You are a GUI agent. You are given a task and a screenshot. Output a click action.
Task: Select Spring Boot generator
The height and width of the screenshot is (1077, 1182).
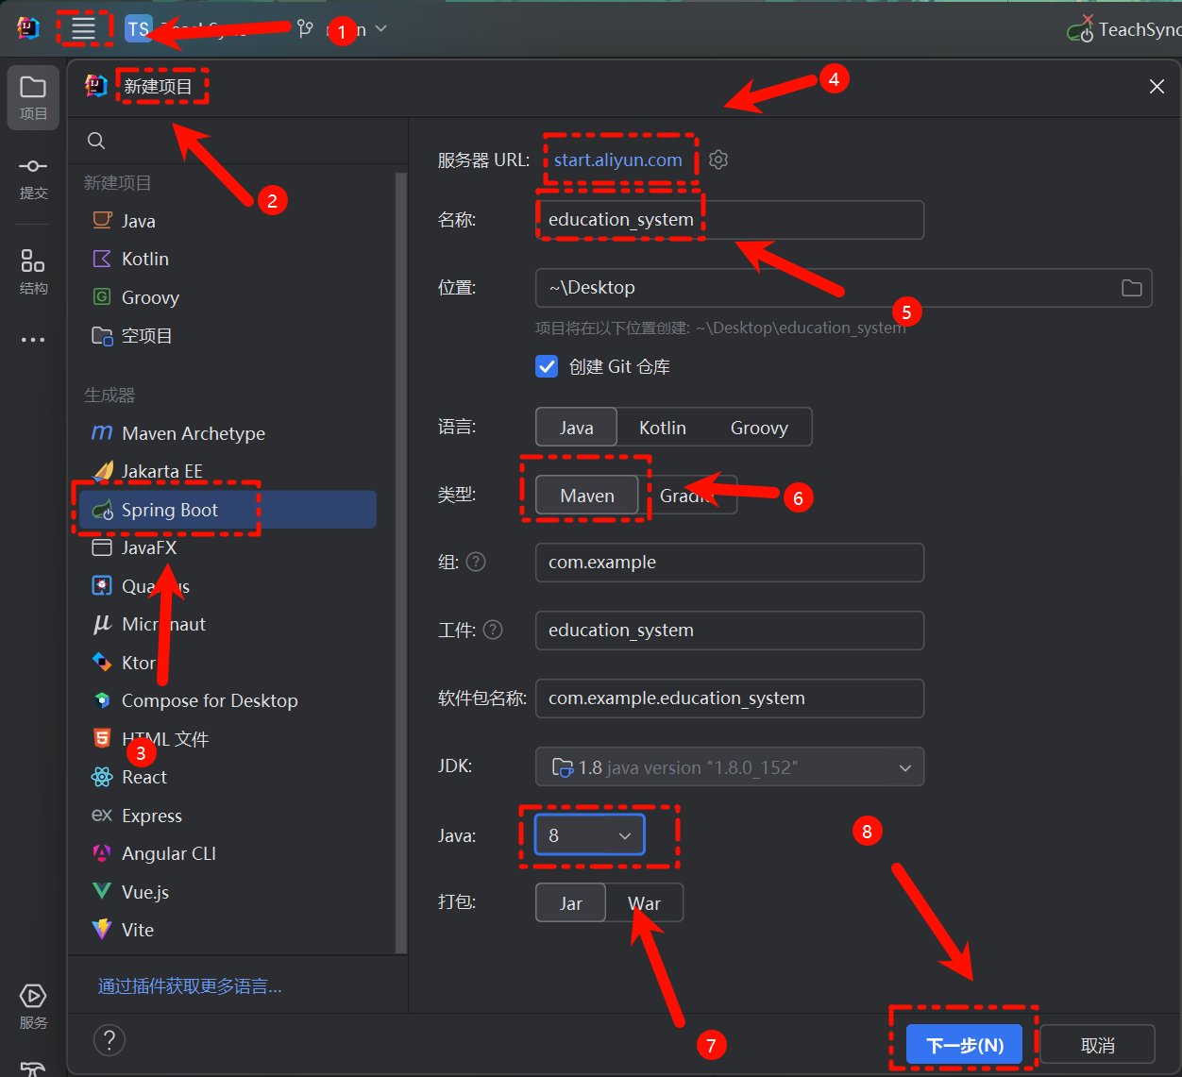click(x=228, y=510)
